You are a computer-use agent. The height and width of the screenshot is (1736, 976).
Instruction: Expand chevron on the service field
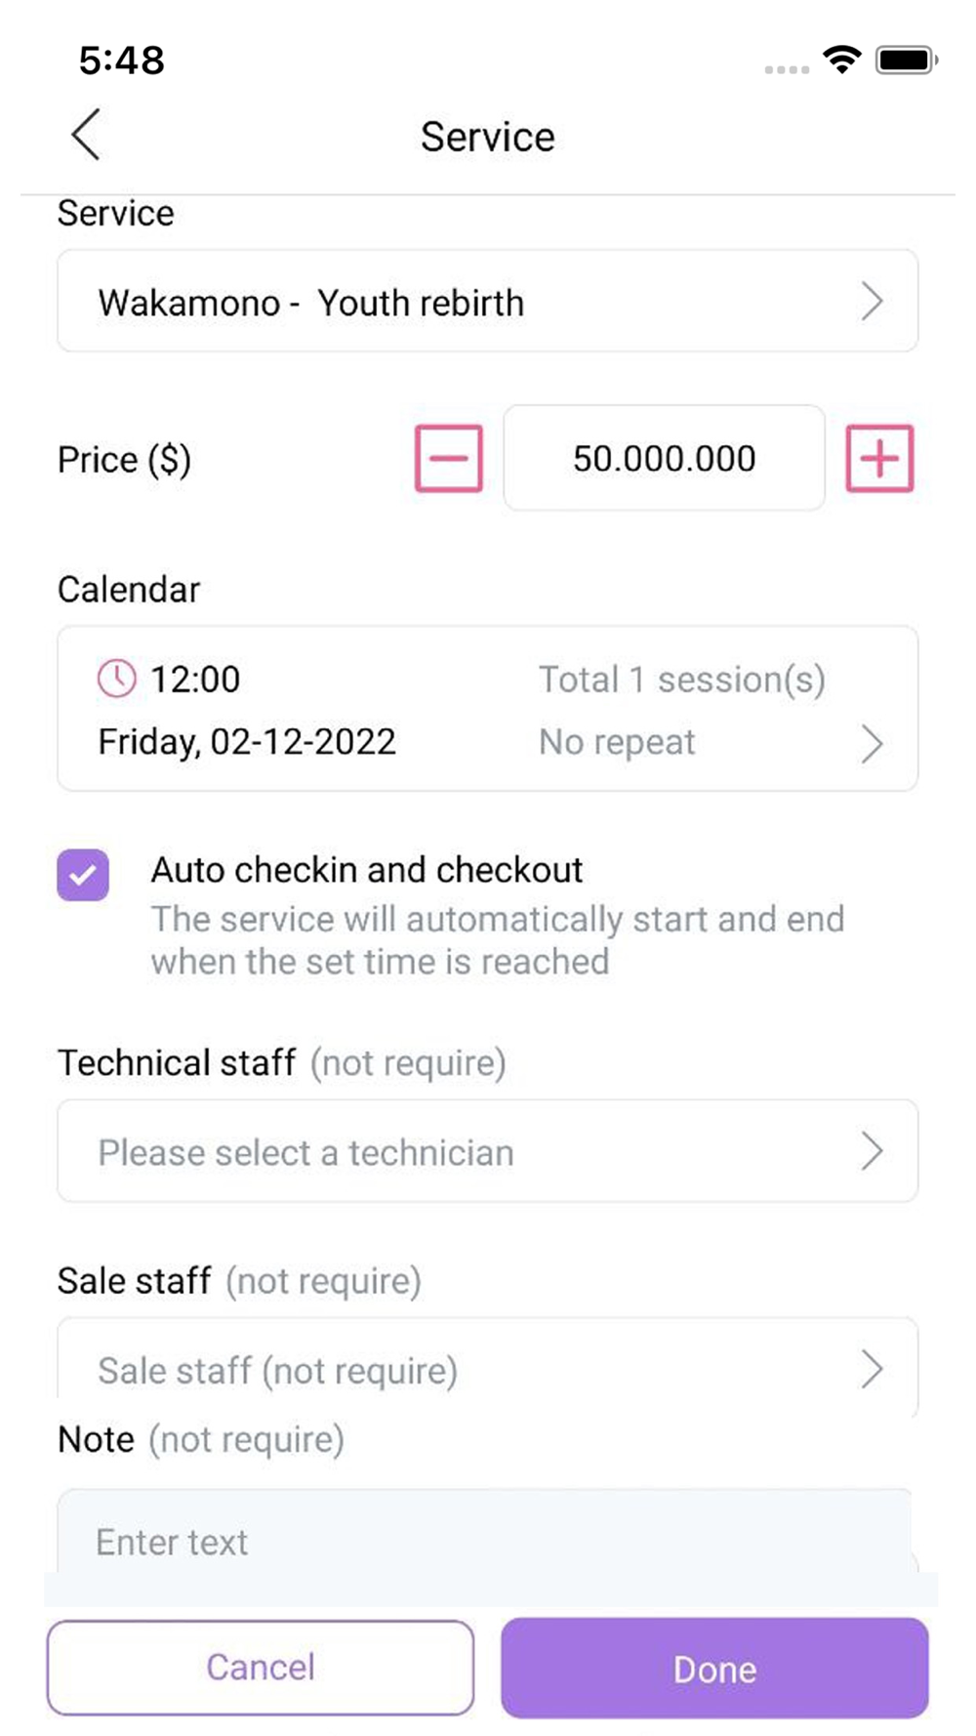point(872,302)
